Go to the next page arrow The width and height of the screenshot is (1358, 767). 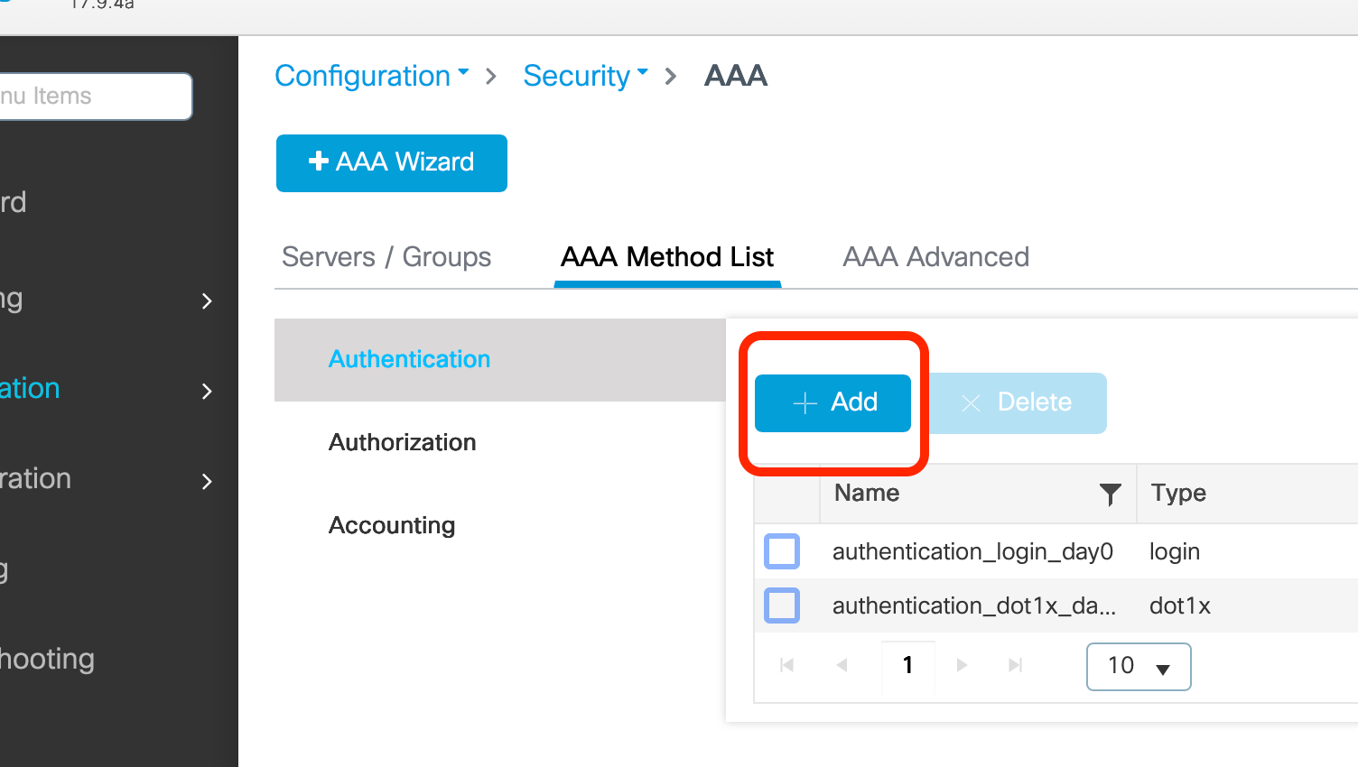coord(962,665)
